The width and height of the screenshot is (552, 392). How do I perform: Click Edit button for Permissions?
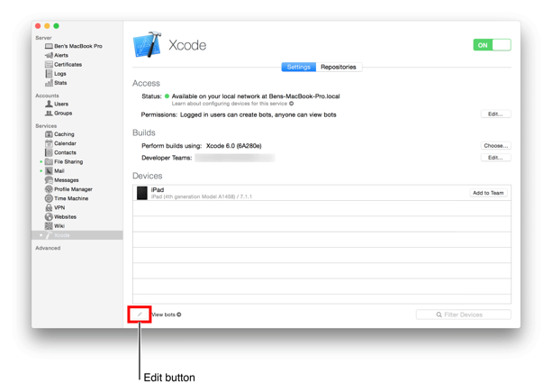point(495,114)
